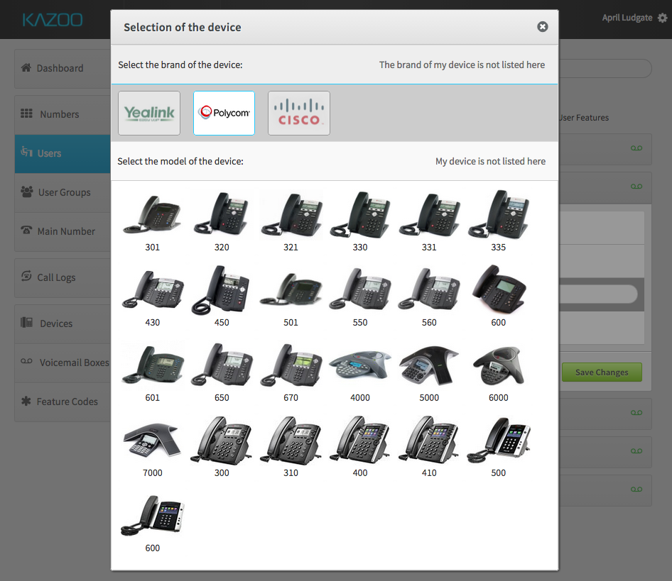This screenshot has height=581, width=672.
Task: Choose the VVX 310 phone model
Action: [291, 447]
